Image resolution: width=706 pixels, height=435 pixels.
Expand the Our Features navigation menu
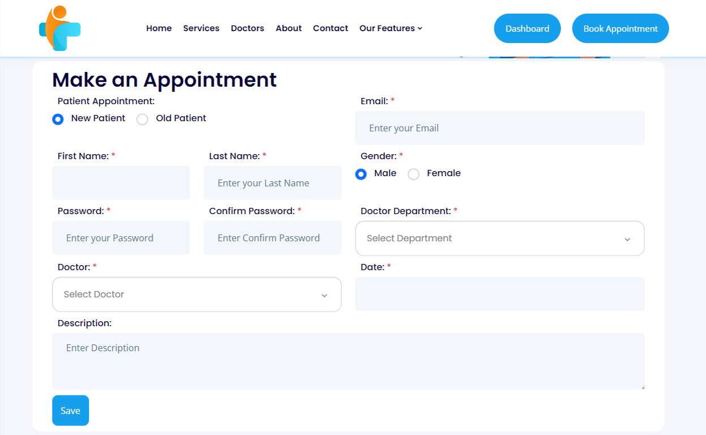click(x=390, y=28)
